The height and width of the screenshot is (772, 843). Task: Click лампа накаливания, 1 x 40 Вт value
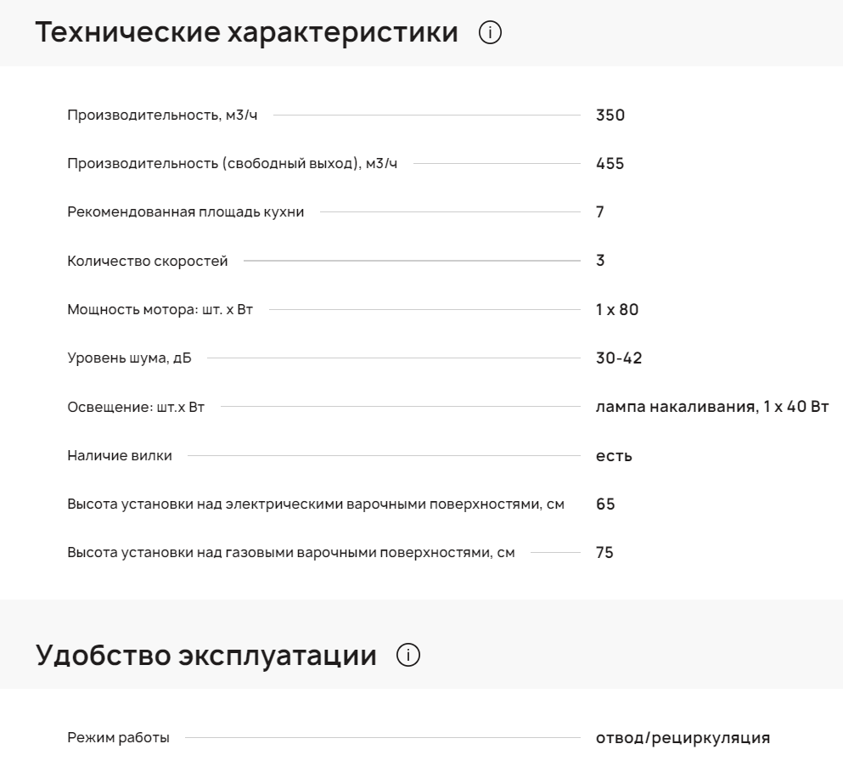tap(712, 408)
